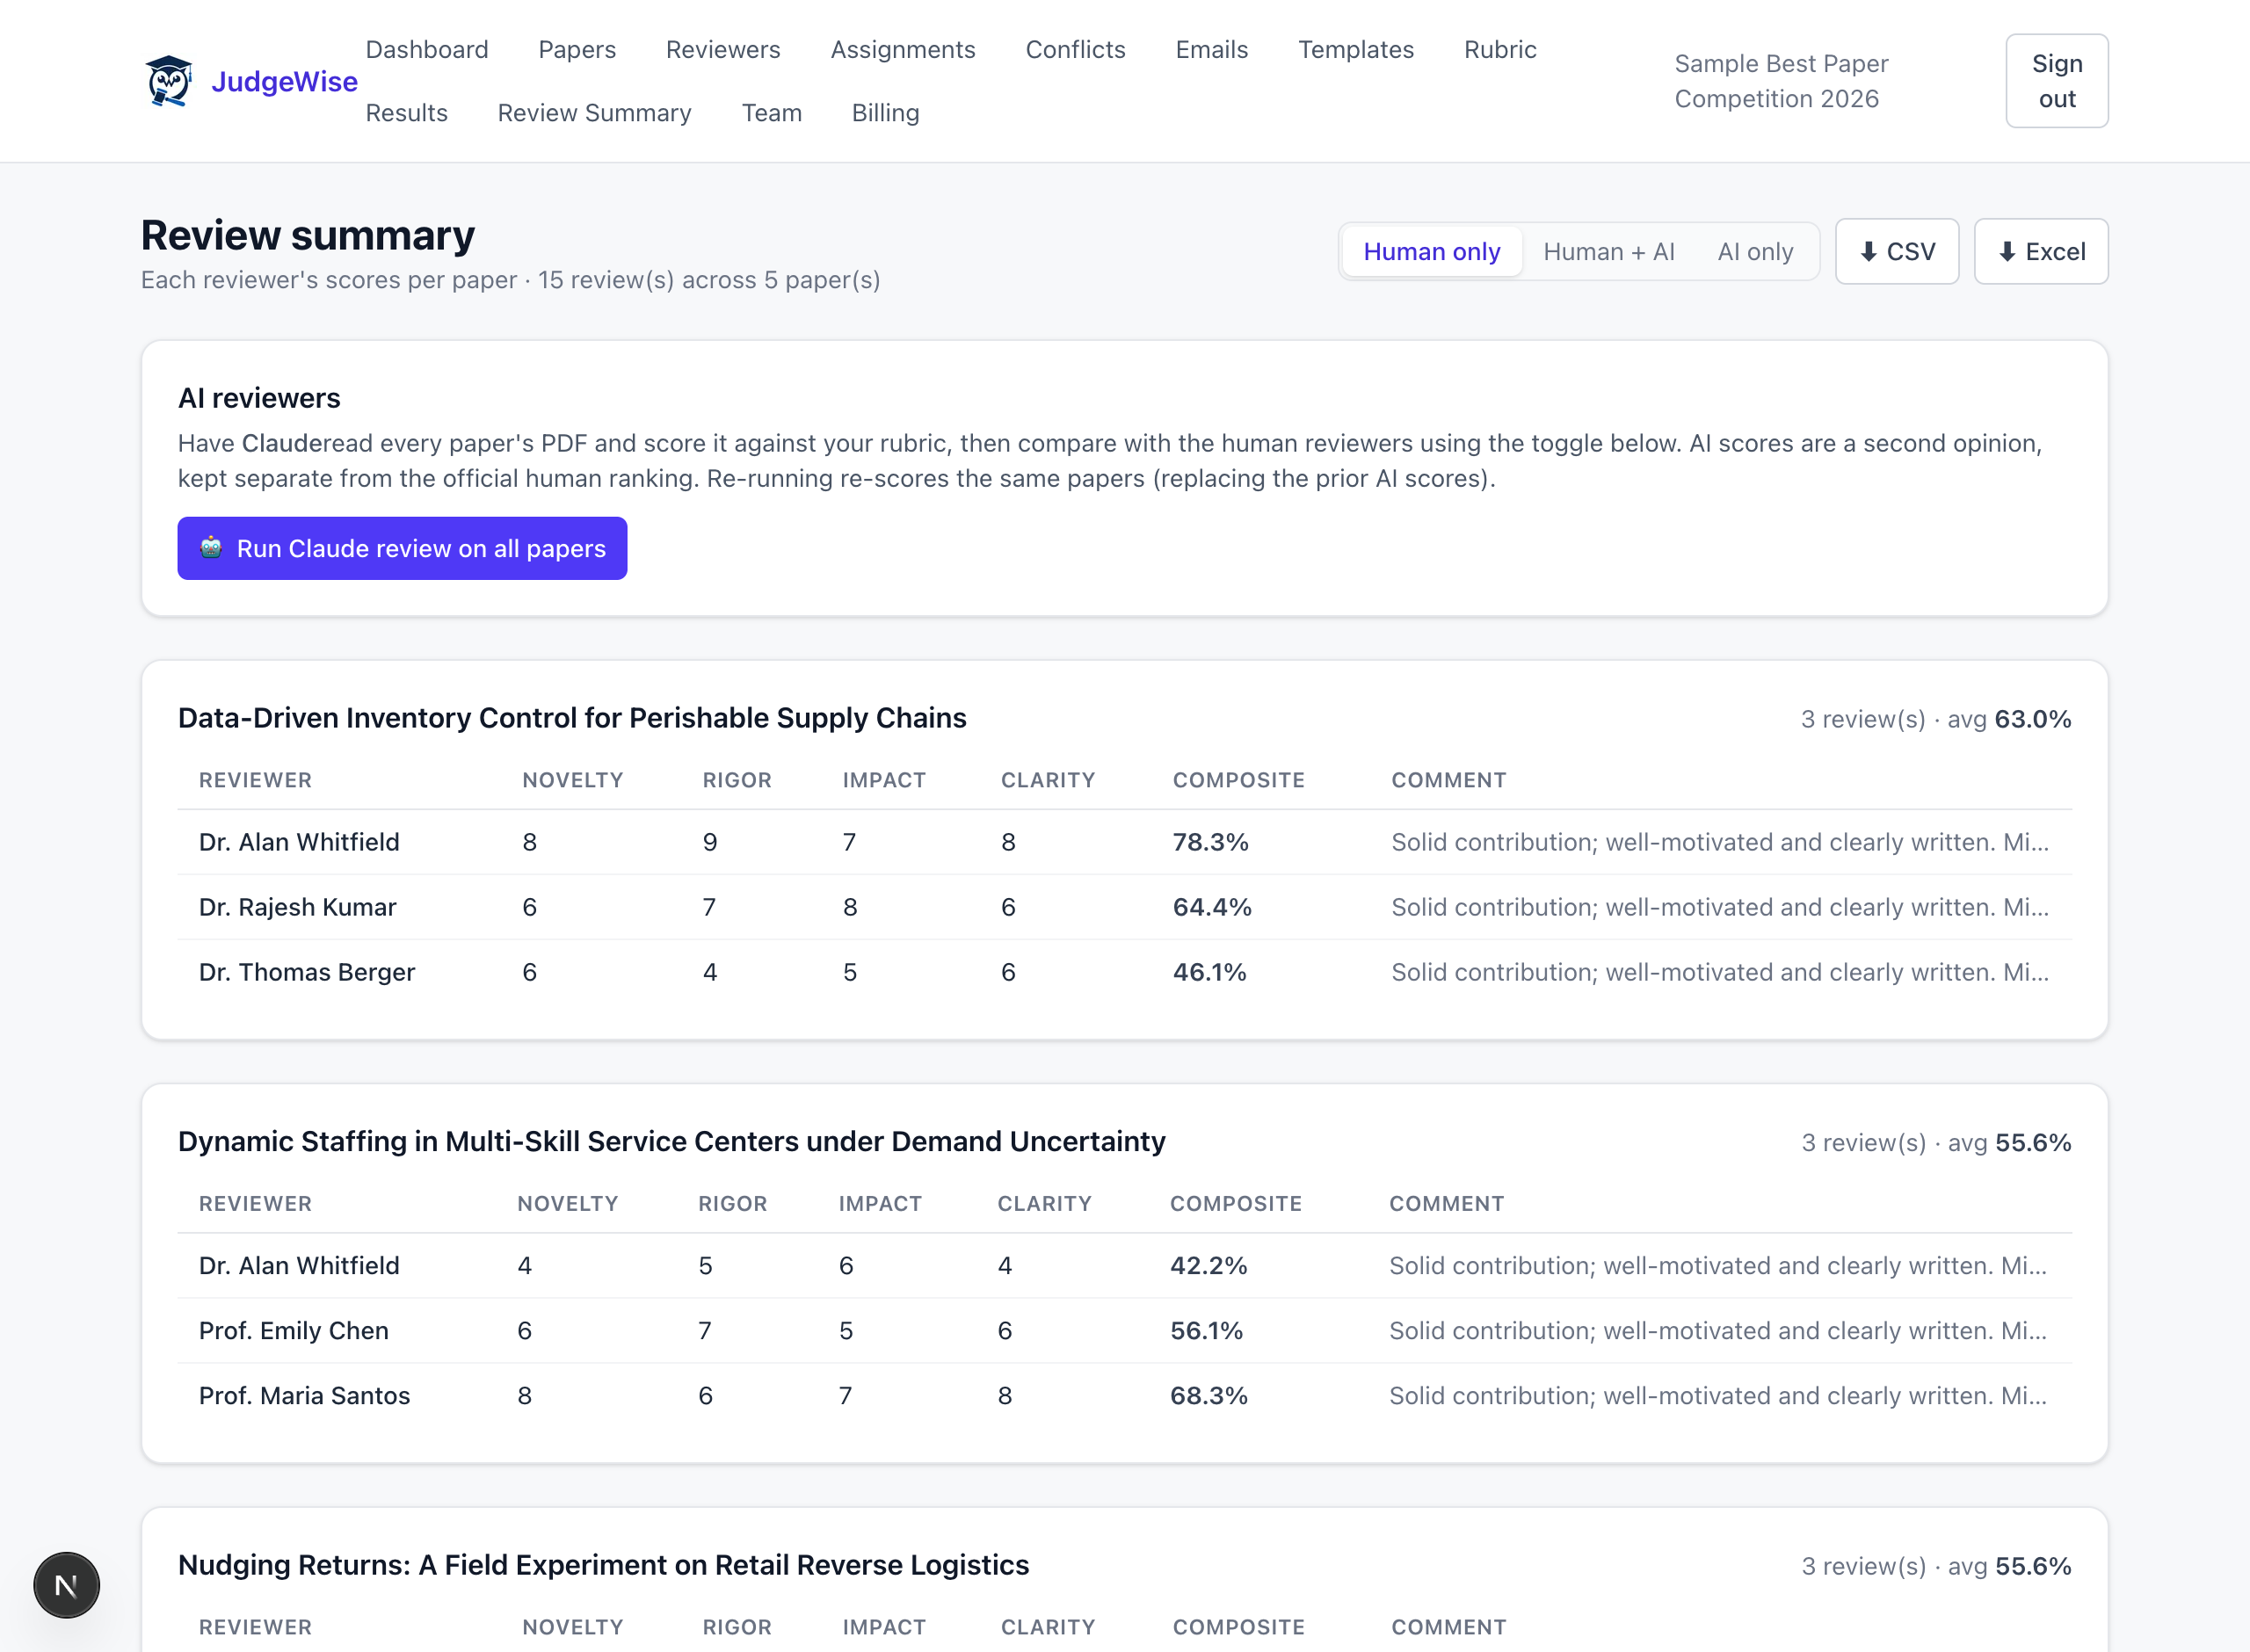Click the Sign out button
2250x1652 pixels.
point(2056,81)
